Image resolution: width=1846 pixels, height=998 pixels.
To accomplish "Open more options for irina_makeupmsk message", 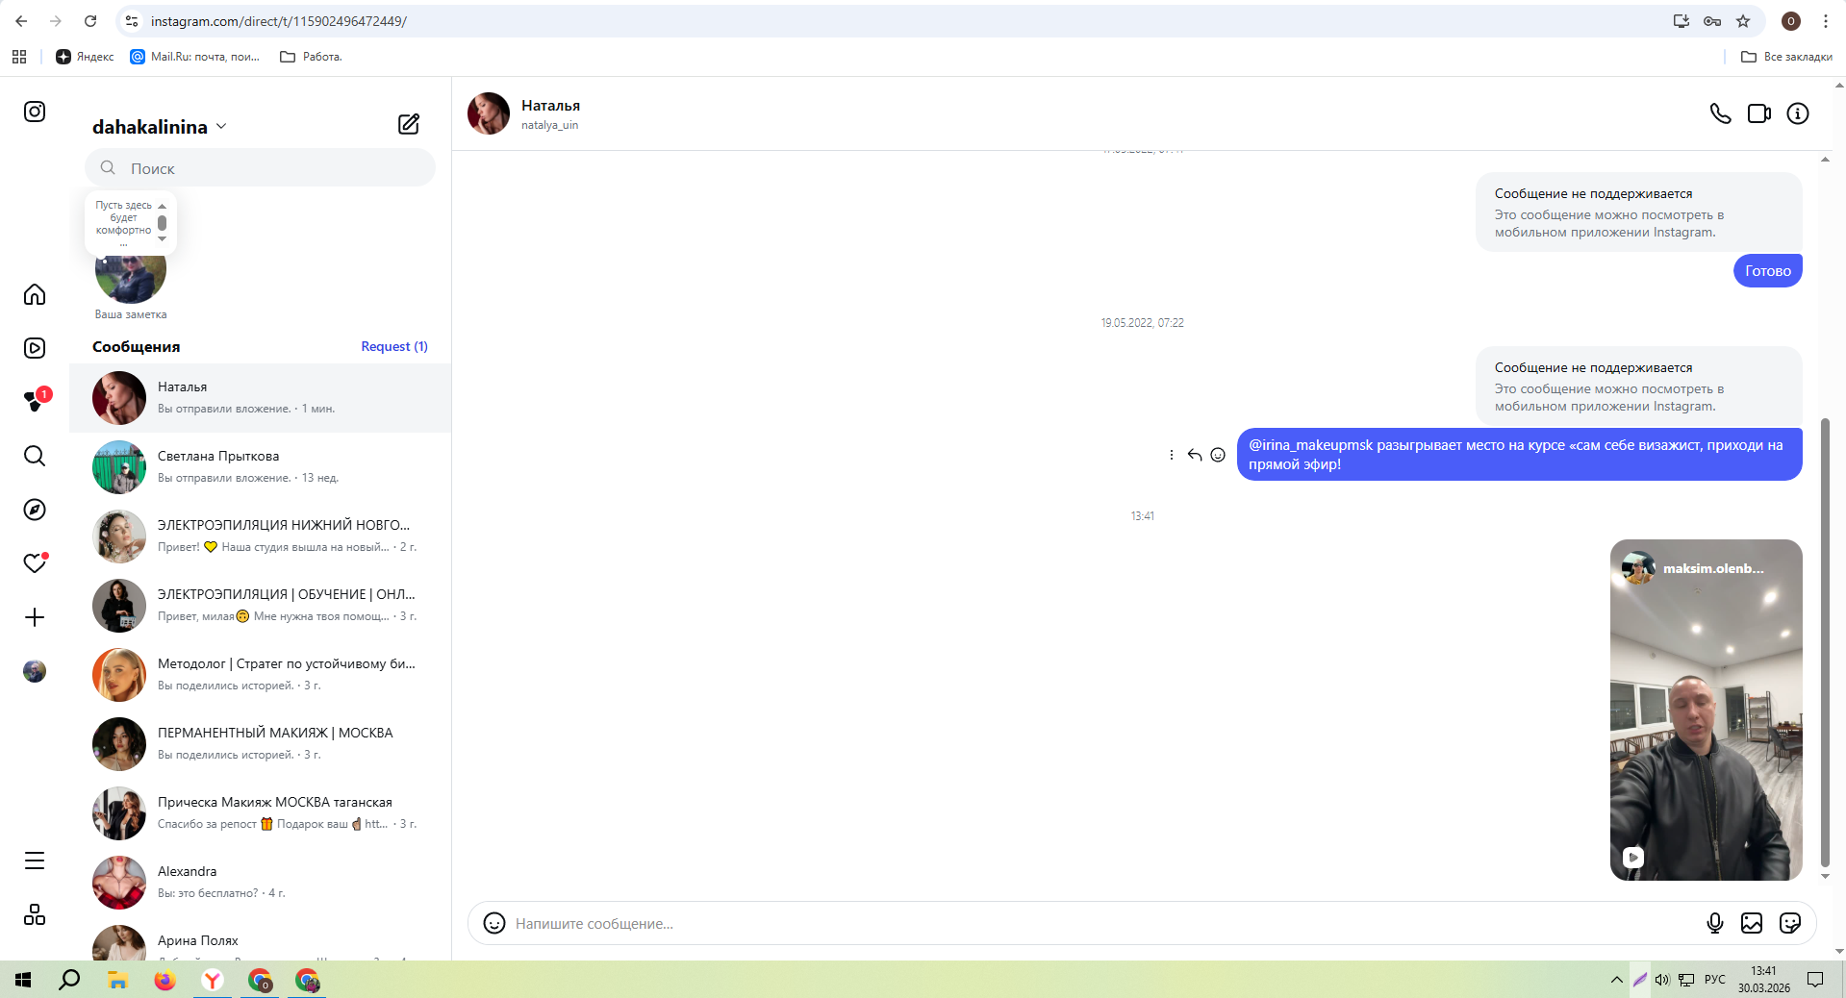I will [1172, 455].
